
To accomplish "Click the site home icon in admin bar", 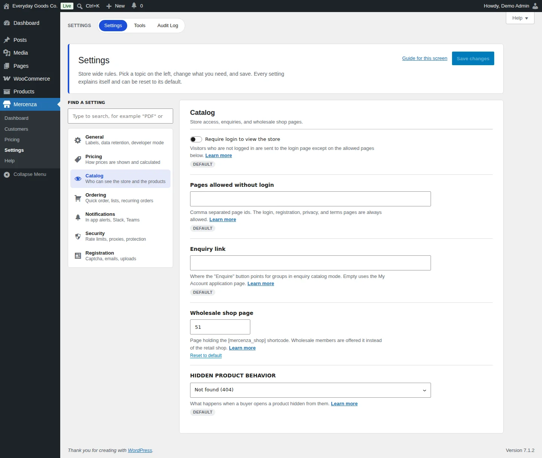I will click(x=6, y=6).
